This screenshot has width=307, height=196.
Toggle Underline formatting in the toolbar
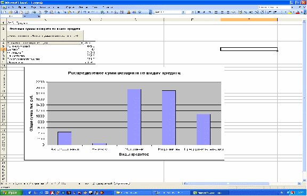209,12
